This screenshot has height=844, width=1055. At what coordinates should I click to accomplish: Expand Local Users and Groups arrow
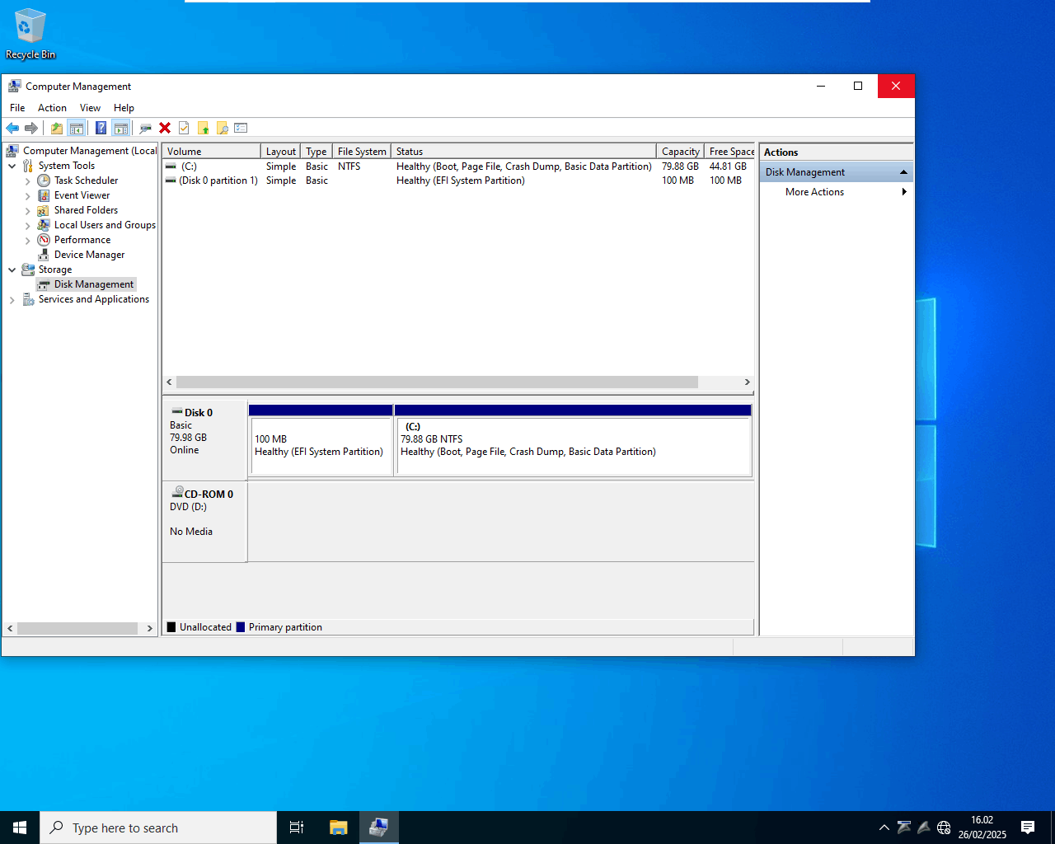coord(28,225)
